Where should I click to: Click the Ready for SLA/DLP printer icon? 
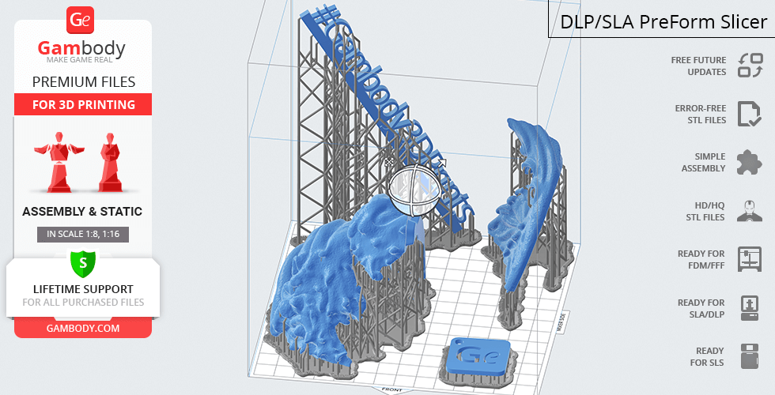(x=749, y=308)
